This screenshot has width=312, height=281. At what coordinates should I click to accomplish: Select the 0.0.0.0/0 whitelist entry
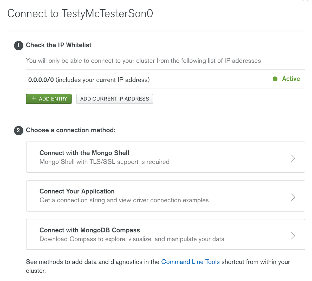click(x=41, y=80)
